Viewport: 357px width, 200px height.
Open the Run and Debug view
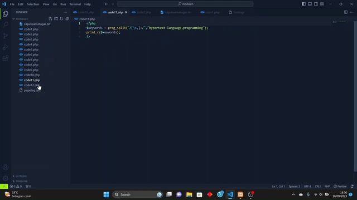[x=6, y=47]
